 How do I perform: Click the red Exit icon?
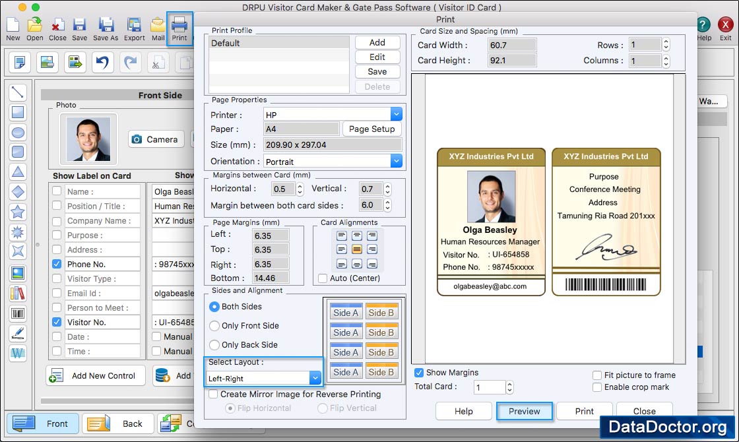[x=725, y=29]
